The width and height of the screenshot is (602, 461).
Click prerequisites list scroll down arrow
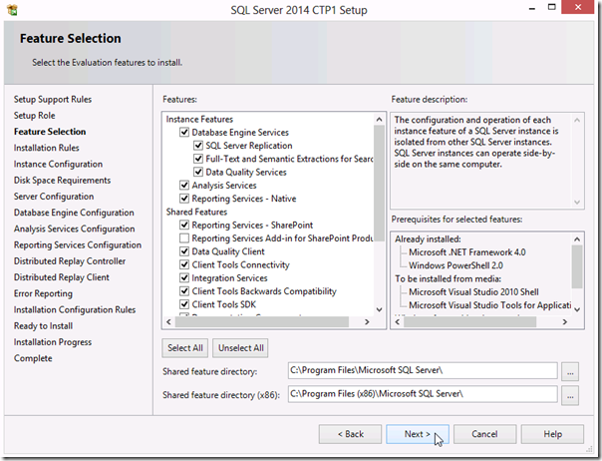pos(577,309)
